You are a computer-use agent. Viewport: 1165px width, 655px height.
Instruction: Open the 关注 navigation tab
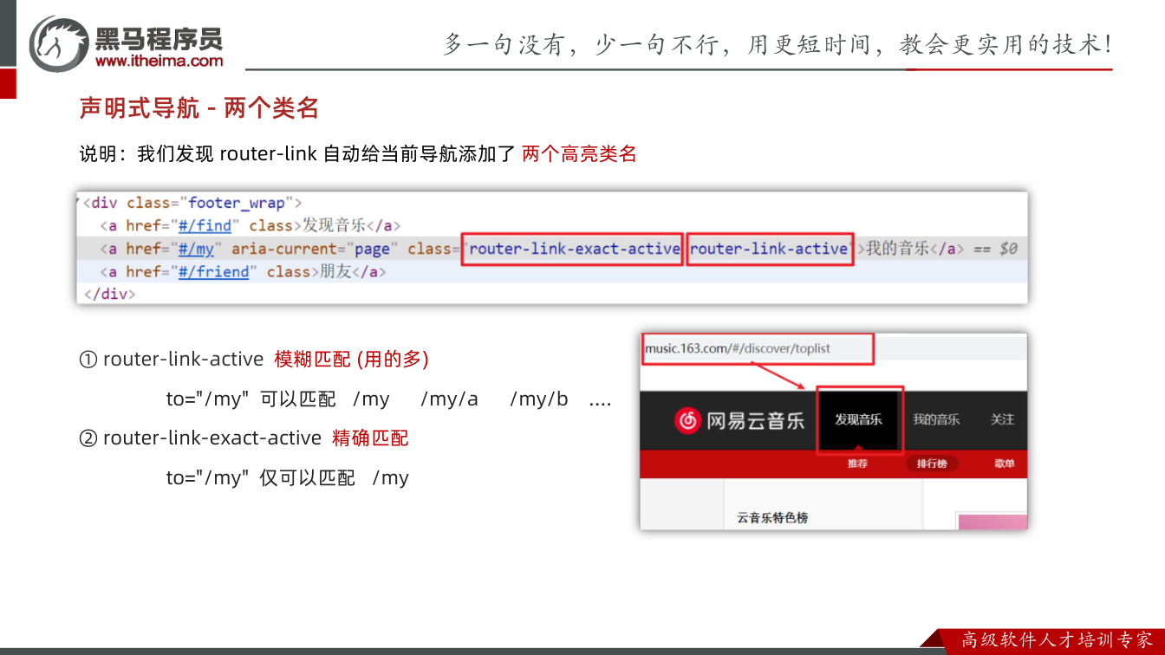pos(1002,419)
